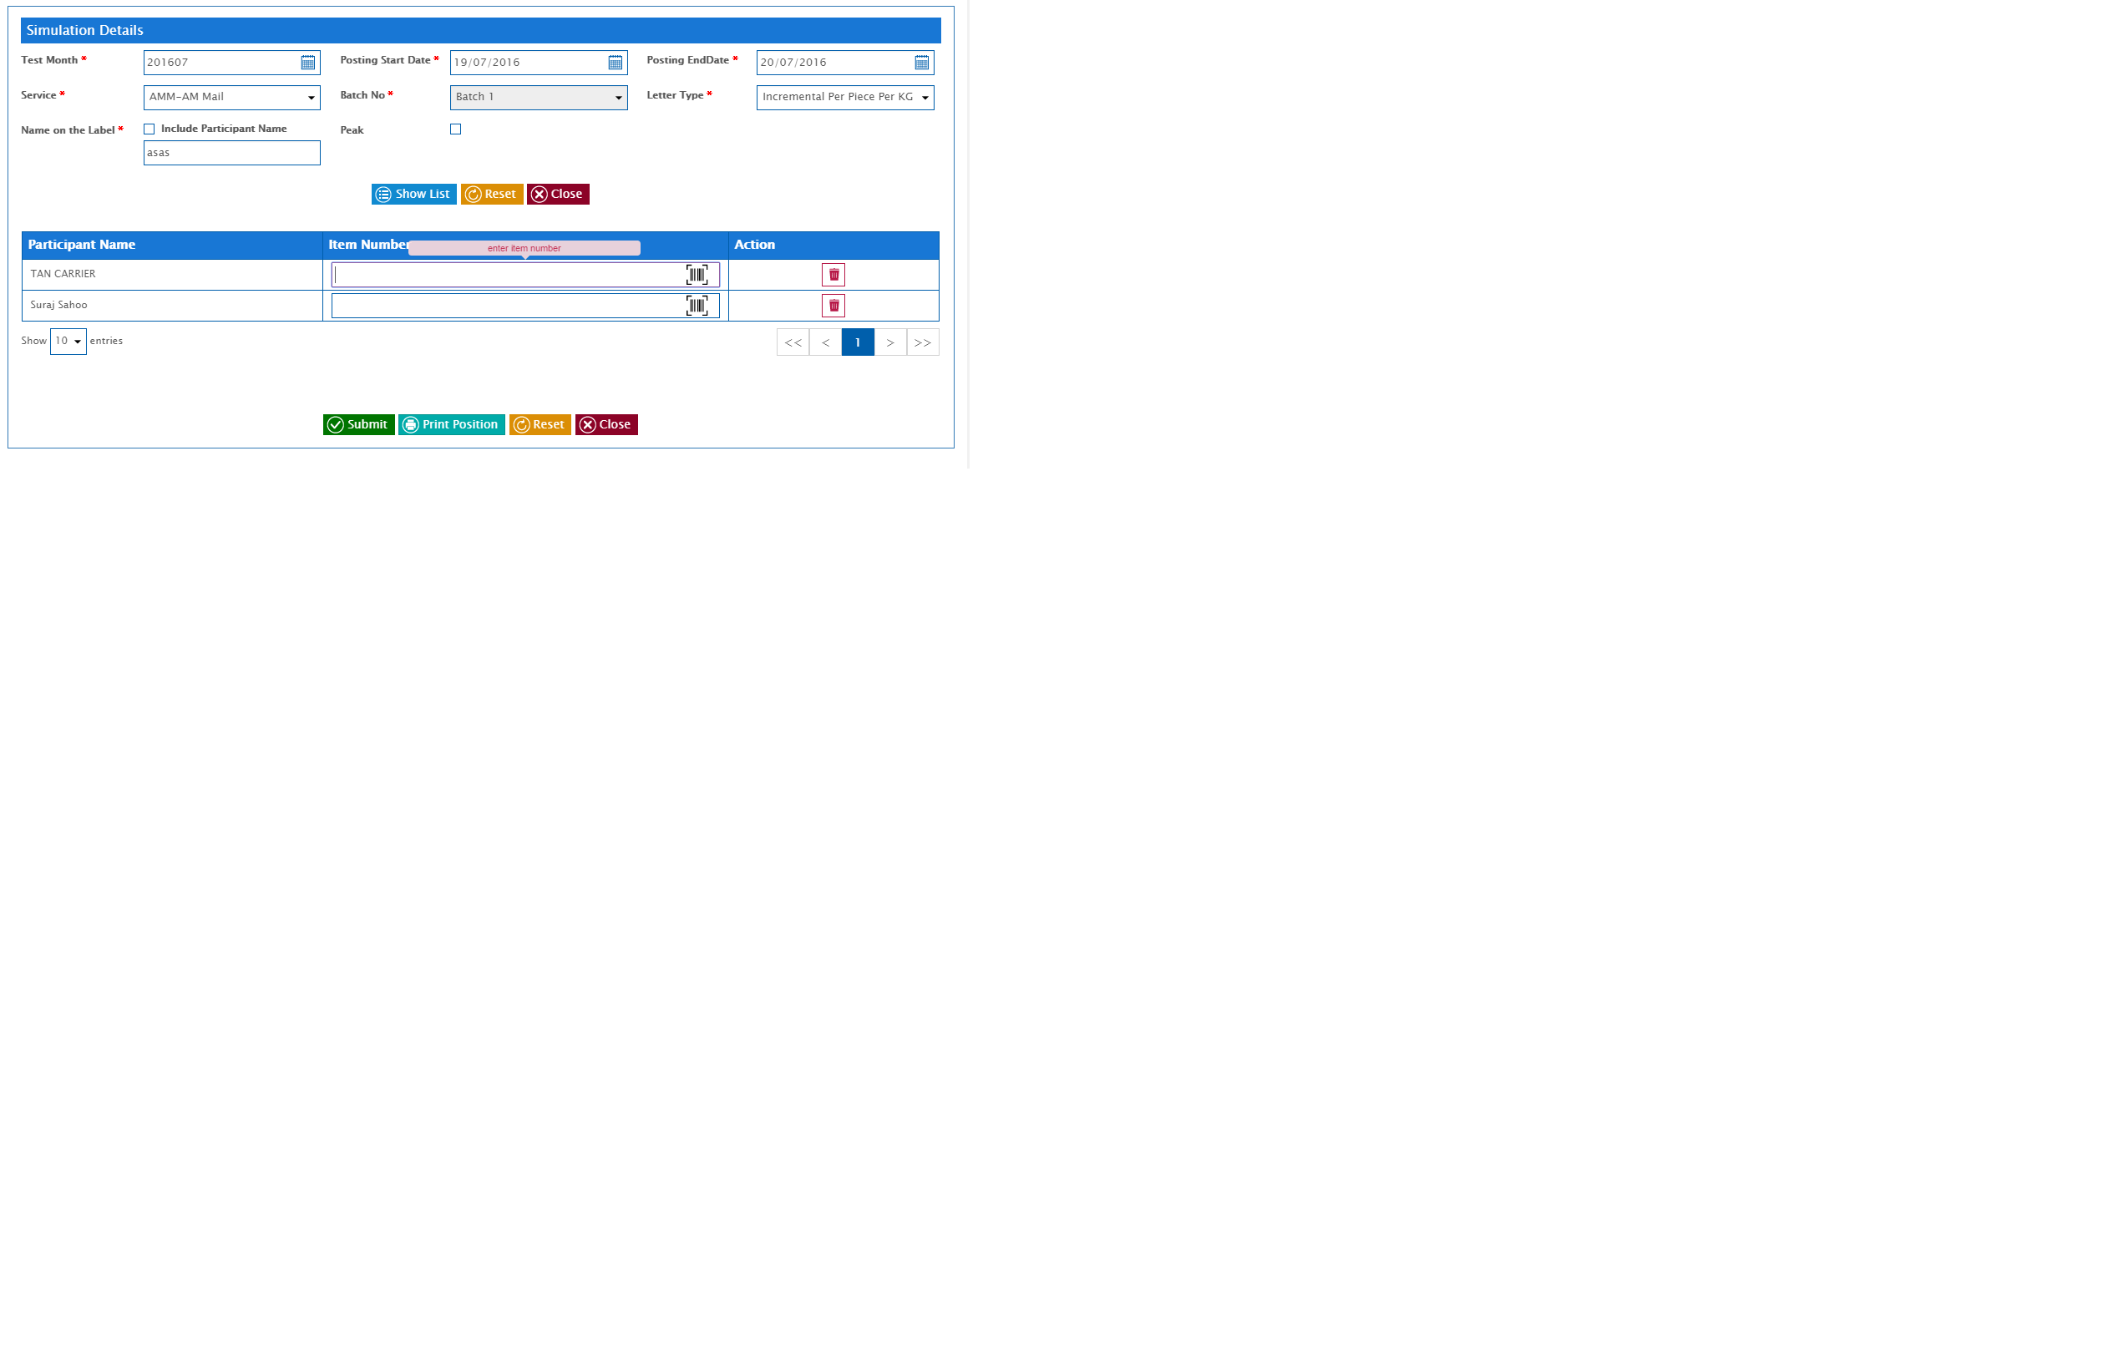Focus the Name on the Label text field
The image size is (2128, 1363).
coord(231,153)
